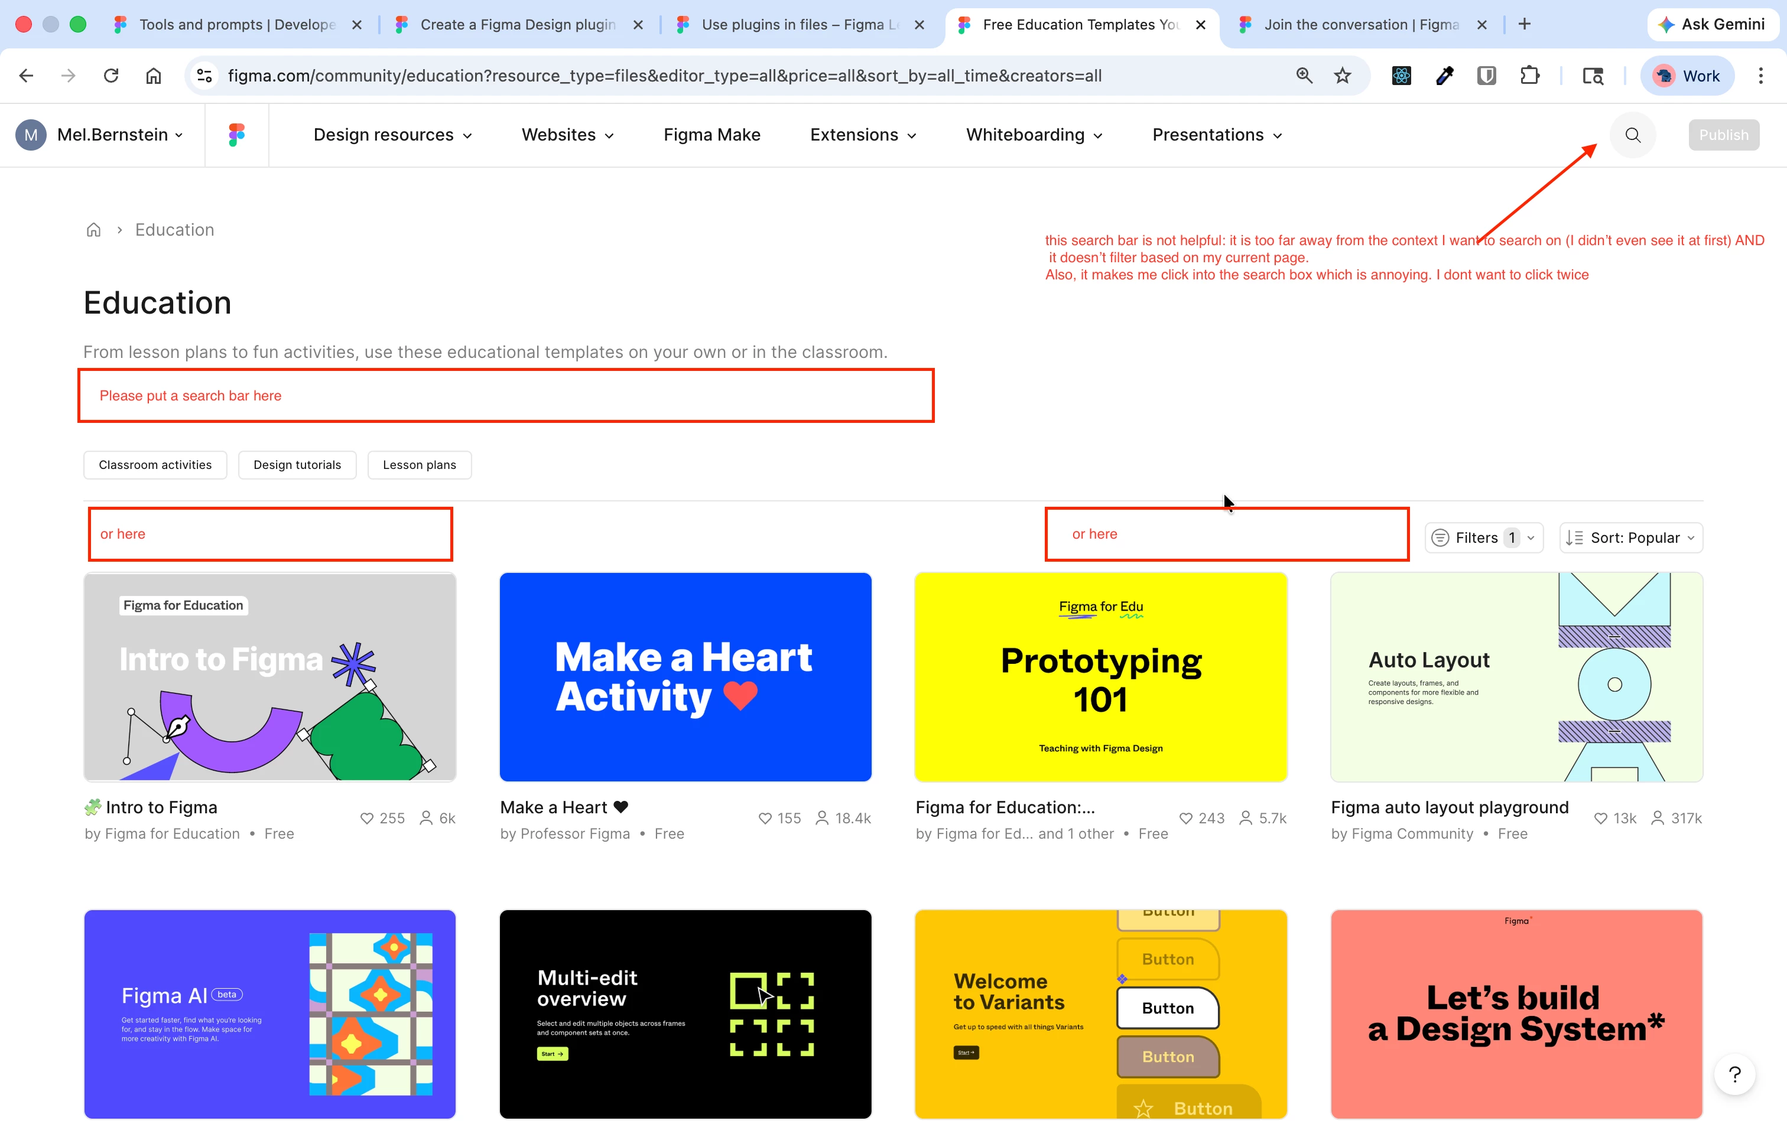Screen dimensions: 1787x1121
Task: Expand the Design resources menu
Action: pos(392,135)
